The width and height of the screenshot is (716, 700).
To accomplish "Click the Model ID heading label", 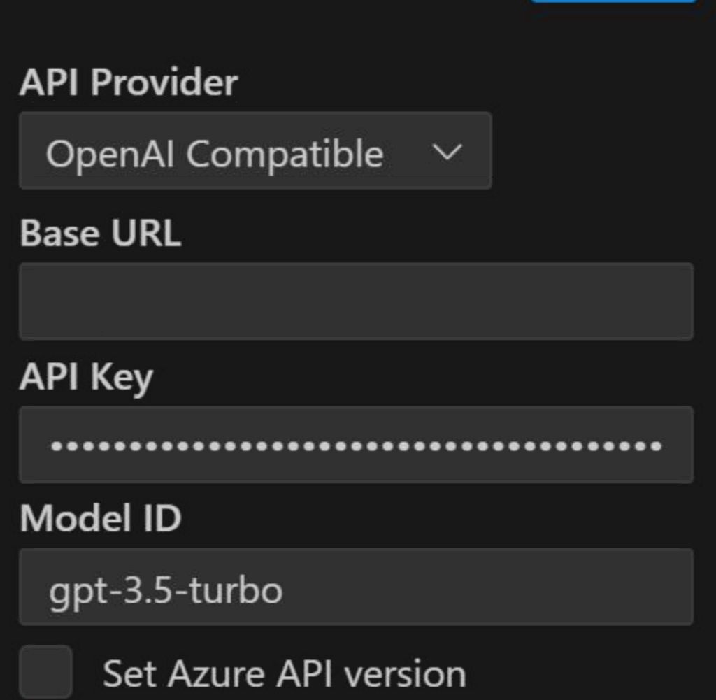I will coord(101,518).
